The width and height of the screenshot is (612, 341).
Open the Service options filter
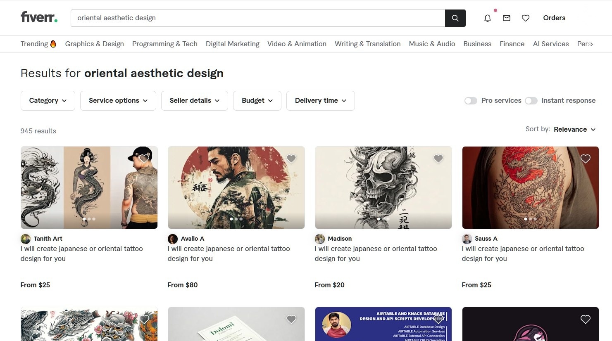(x=118, y=101)
